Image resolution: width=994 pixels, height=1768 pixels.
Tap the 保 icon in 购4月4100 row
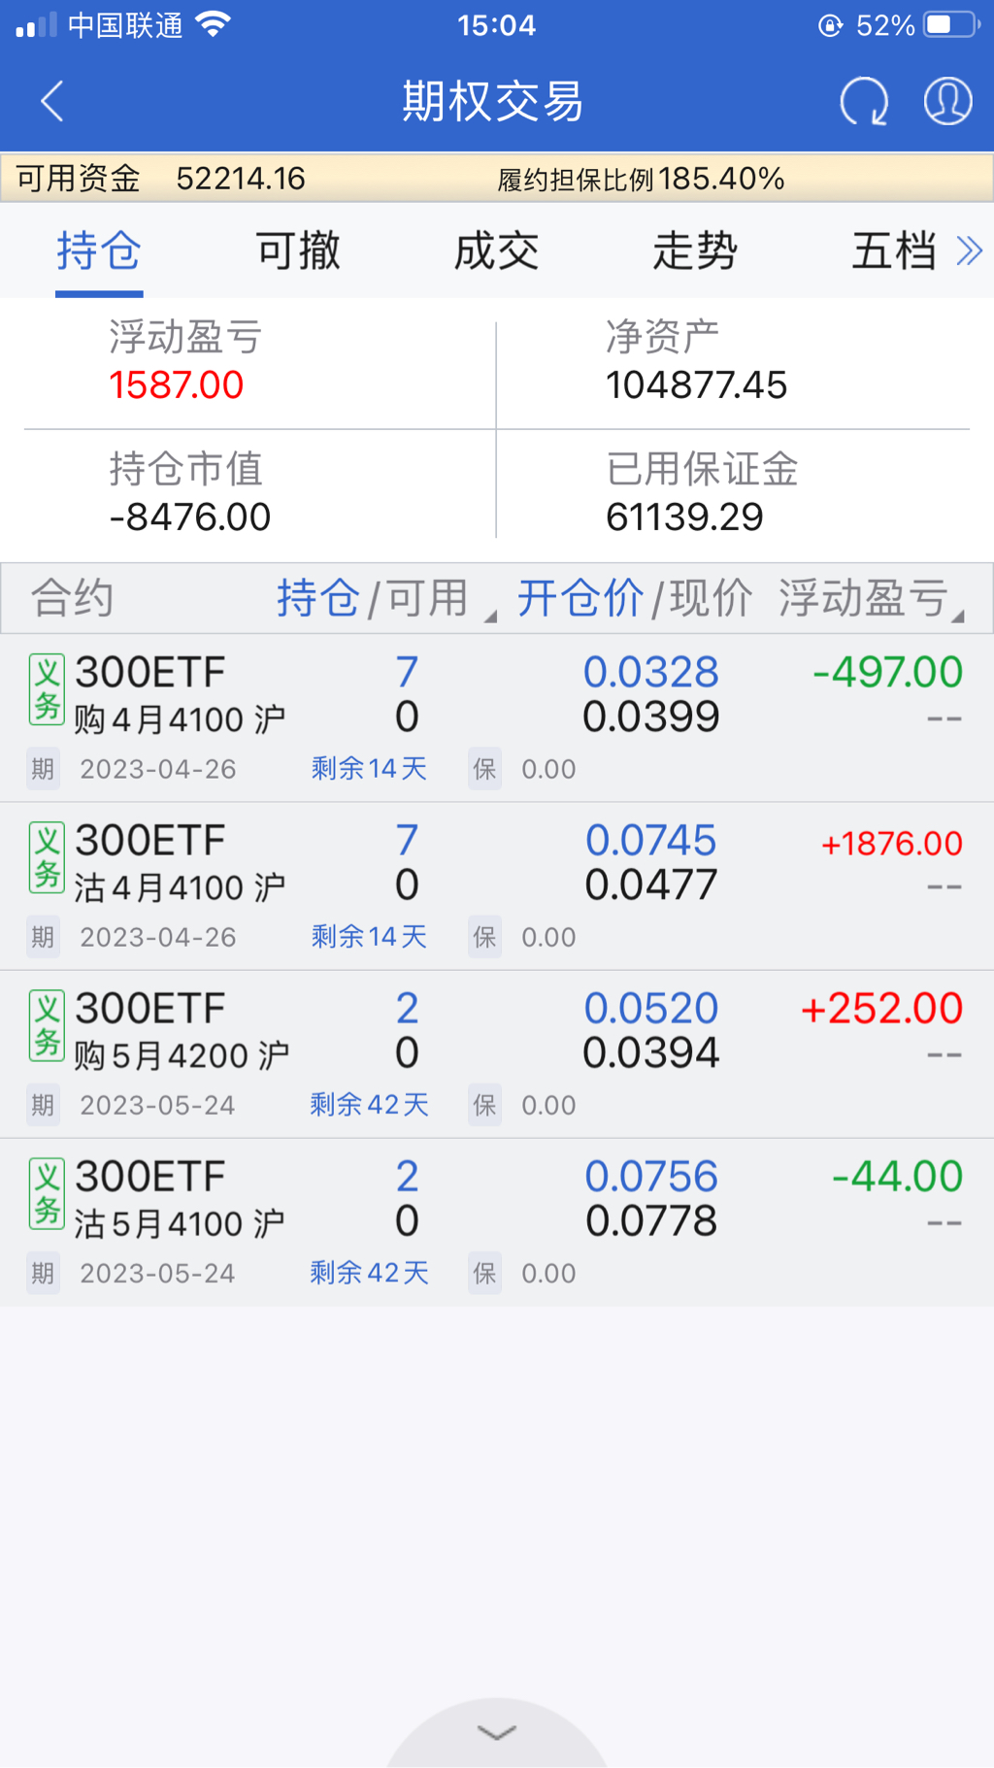(x=484, y=769)
